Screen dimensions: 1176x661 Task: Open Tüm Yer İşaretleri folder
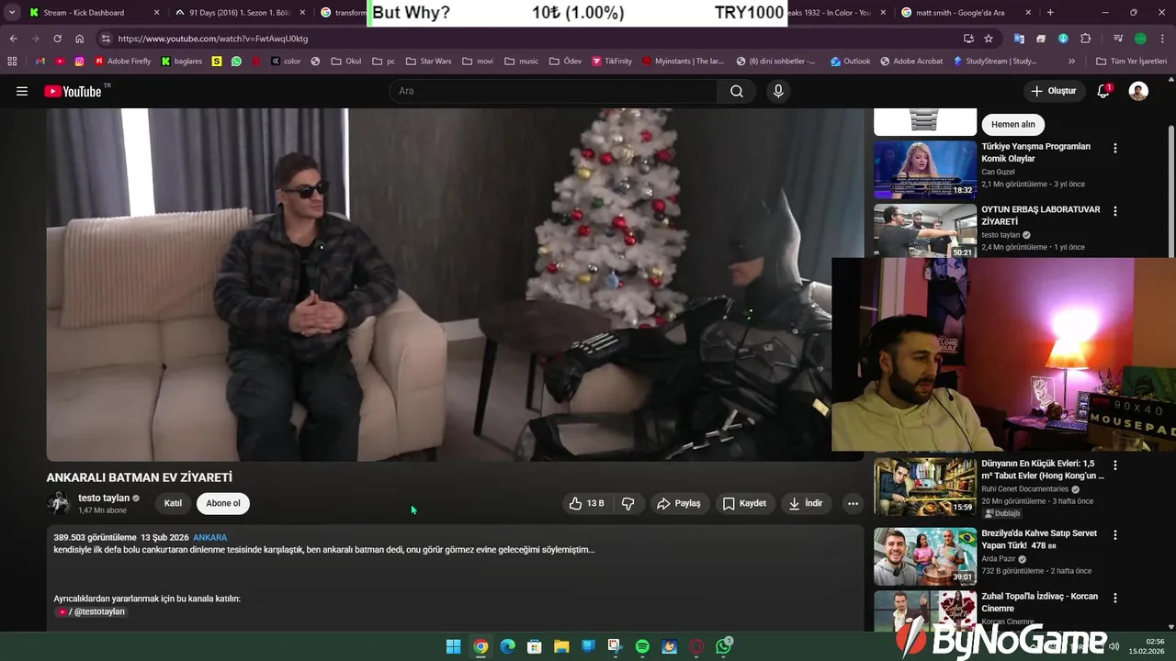(x=1131, y=62)
